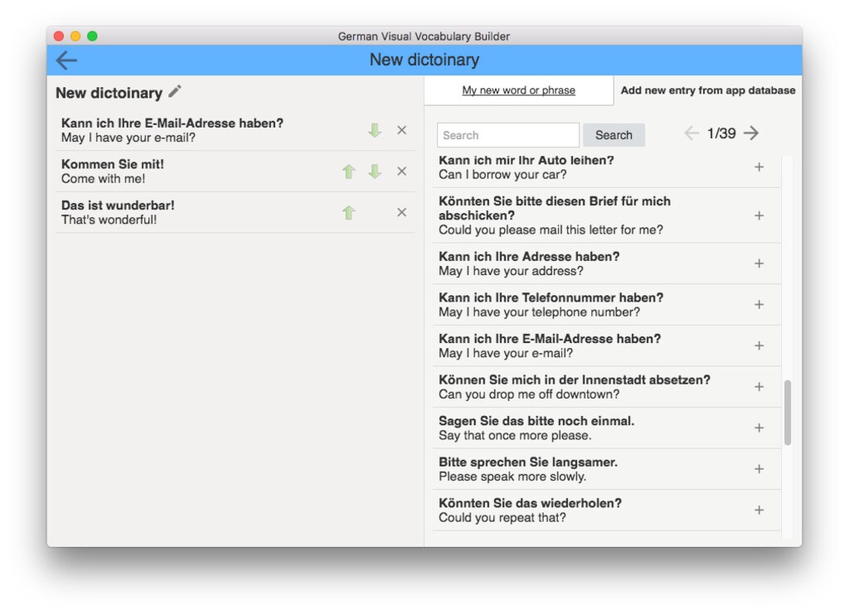Click 'Please speak more slowly.' translation
This screenshot has width=849, height=614.
pyautogui.click(x=512, y=476)
